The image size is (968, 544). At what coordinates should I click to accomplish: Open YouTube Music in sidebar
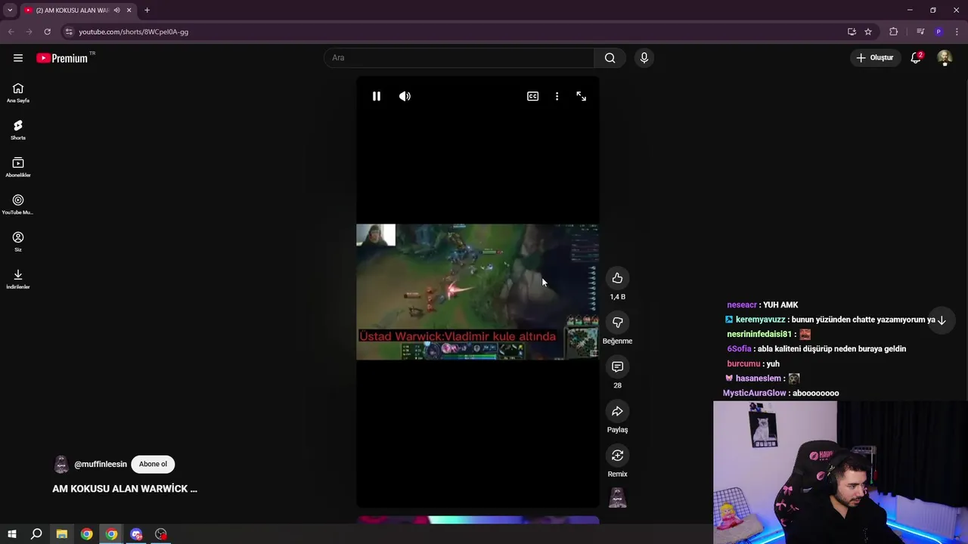coord(18,204)
